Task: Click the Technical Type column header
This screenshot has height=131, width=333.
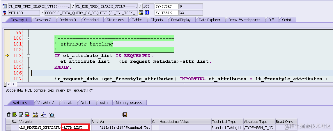Action: (227, 121)
